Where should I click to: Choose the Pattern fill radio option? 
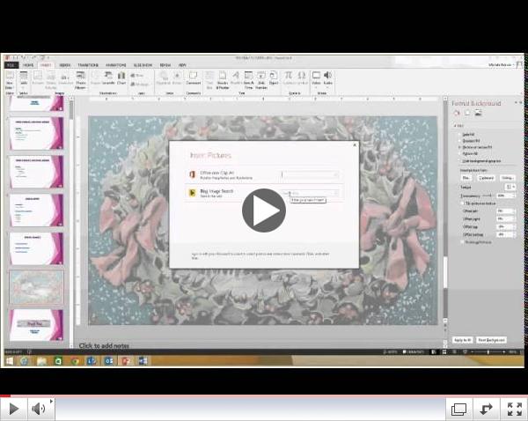pyautogui.click(x=469, y=153)
